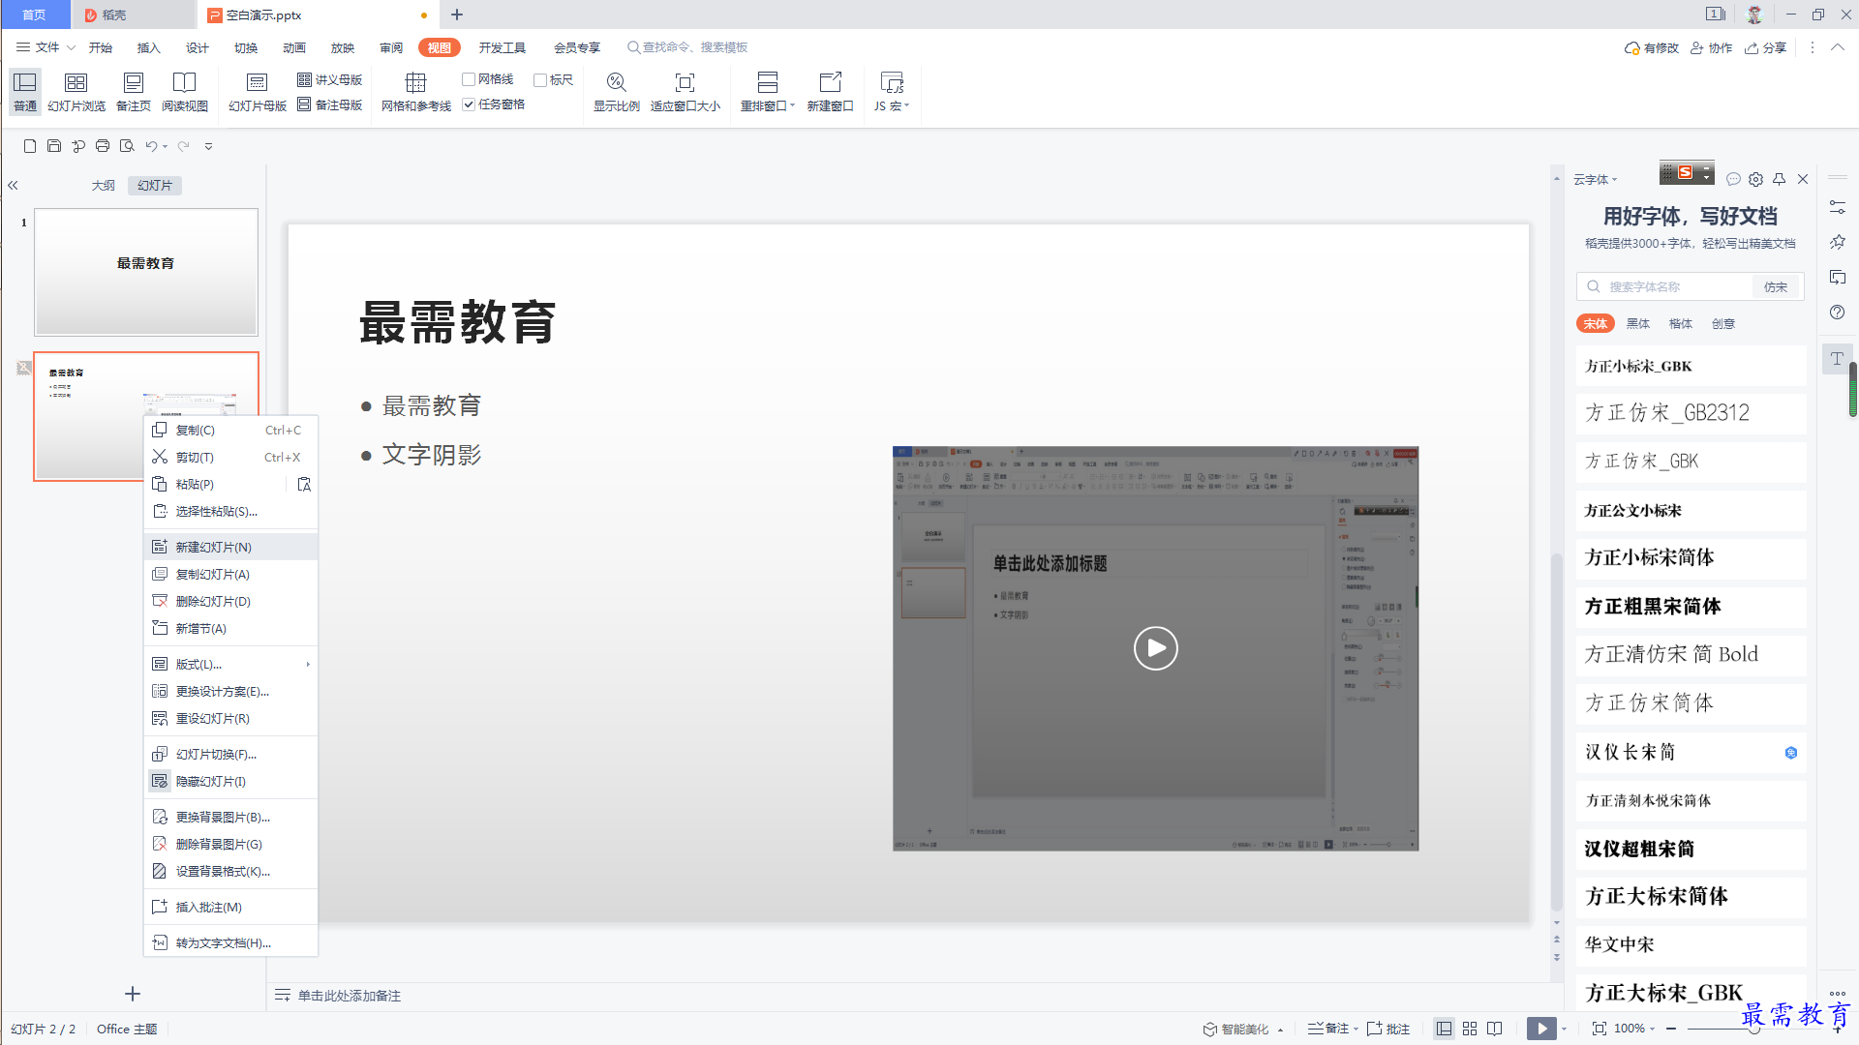Click the Share (分享) button
The image size is (1859, 1045).
pyautogui.click(x=1765, y=47)
